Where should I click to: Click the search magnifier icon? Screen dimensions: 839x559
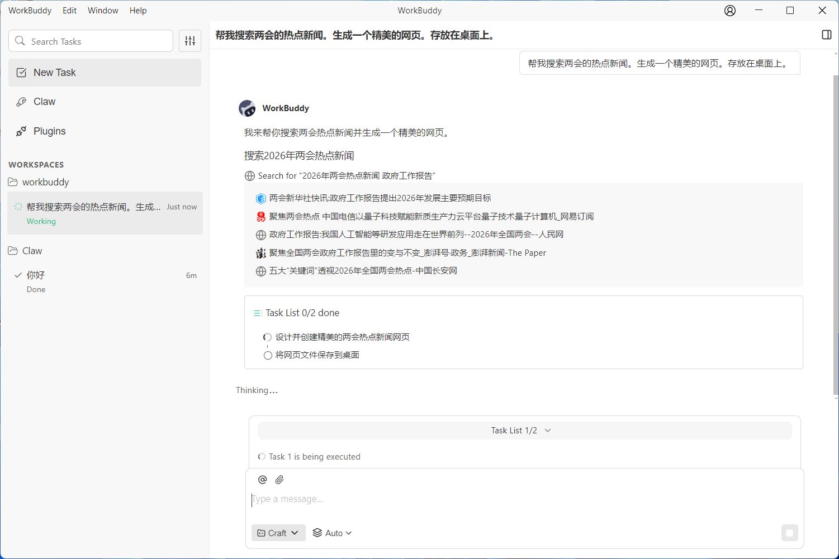(20, 41)
